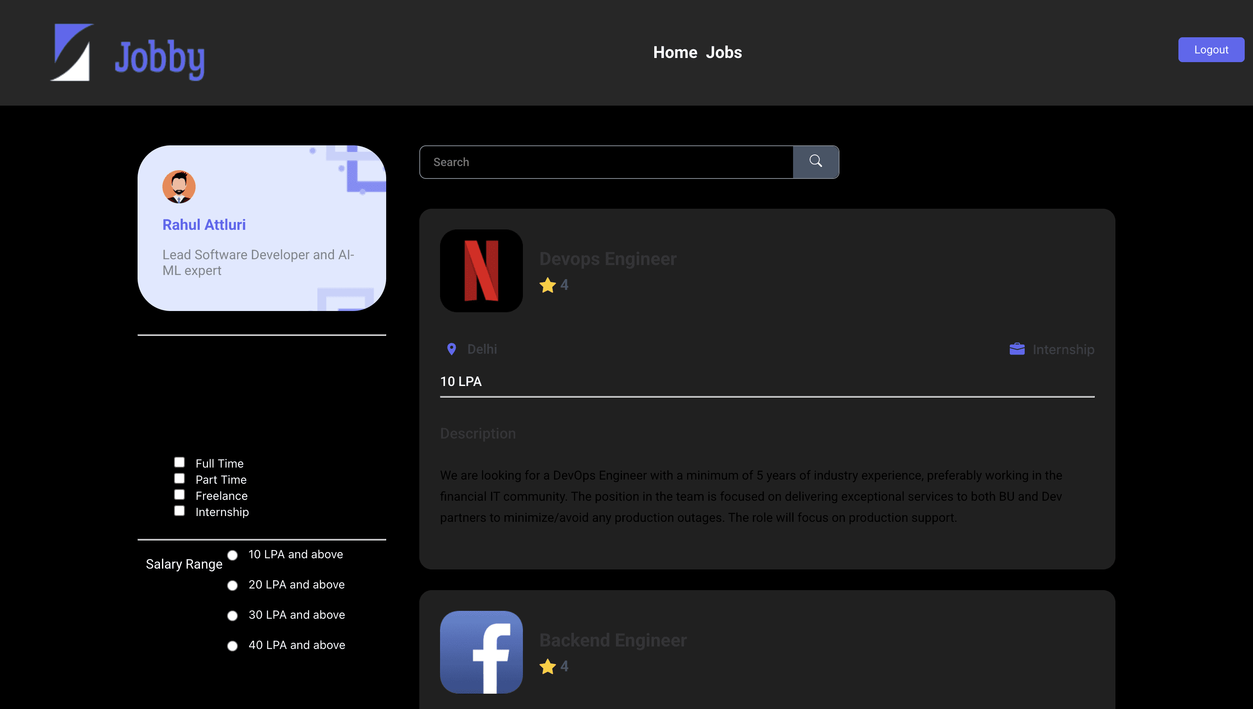Viewport: 1253px width, 709px height.
Task: Check the Part Time filter
Action: 179,479
